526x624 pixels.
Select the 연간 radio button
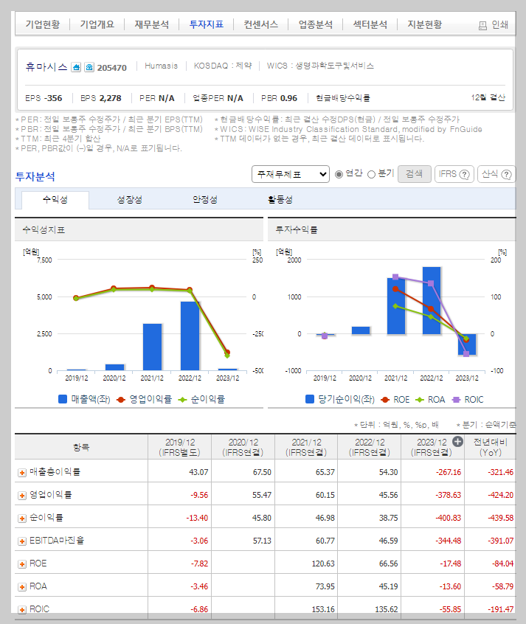pyautogui.click(x=339, y=174)
